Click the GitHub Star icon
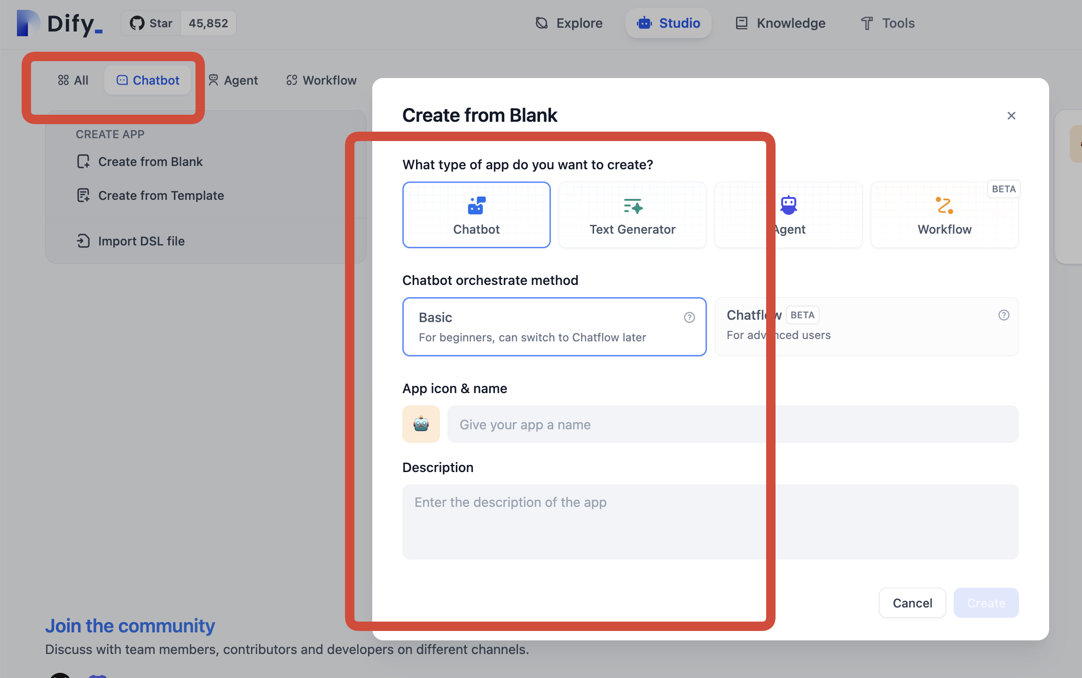Image resolution: width=1082 pixels, height=678 pixels. coord(137,23)
